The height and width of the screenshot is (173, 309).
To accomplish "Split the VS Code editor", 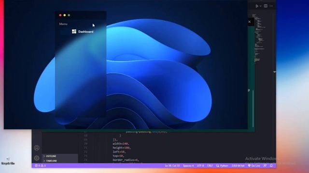I will click(x=266, y=6).
